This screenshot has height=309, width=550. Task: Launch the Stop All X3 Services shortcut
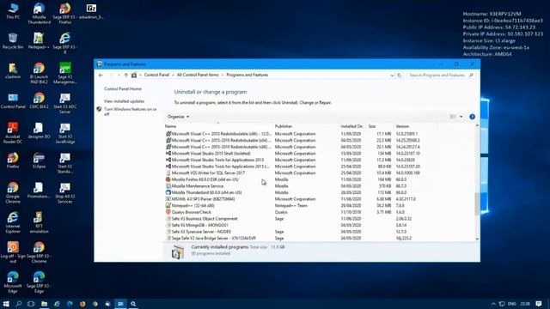65,192
